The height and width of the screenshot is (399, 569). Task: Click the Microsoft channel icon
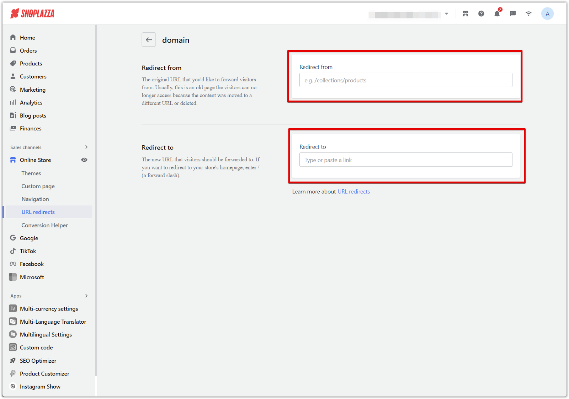pos(13,277)
